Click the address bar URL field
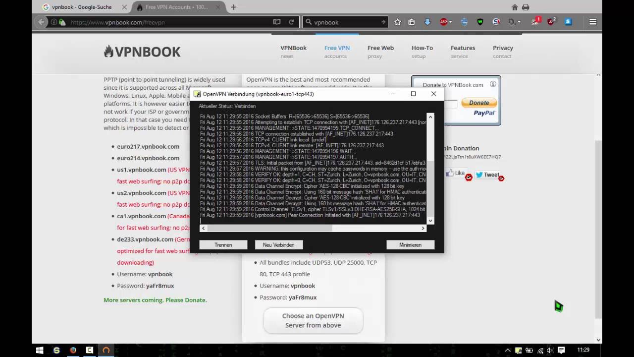Image resolution: width=634 pixels, height=357 pixels. click(x=168, y=22)
